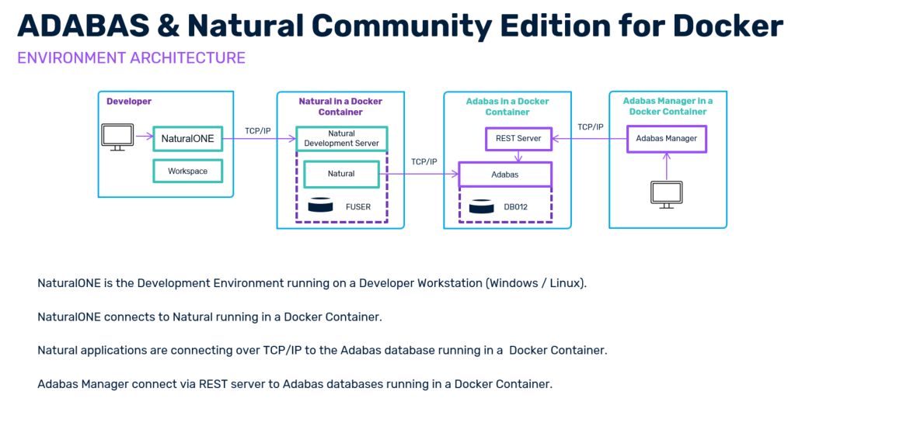Screen dimensions: 924x436
Task: Click the Developer workstation monitor icon
Action: click(117, 137)
